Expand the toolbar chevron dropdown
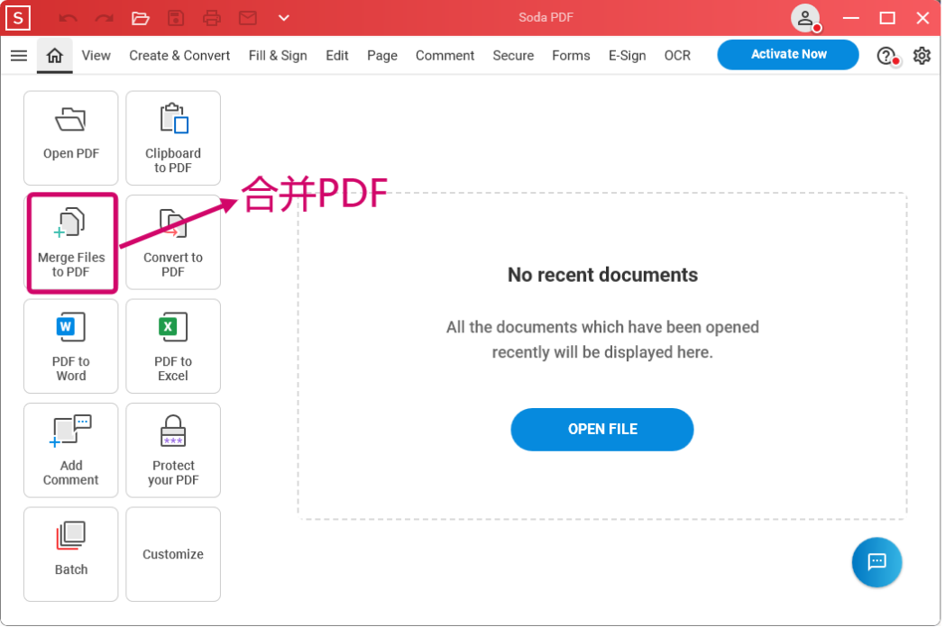Viewport: 945px width, 627px height. pos(283,17)
